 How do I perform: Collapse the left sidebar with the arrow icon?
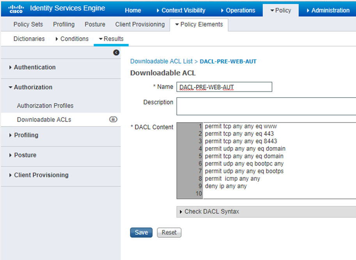116,53
